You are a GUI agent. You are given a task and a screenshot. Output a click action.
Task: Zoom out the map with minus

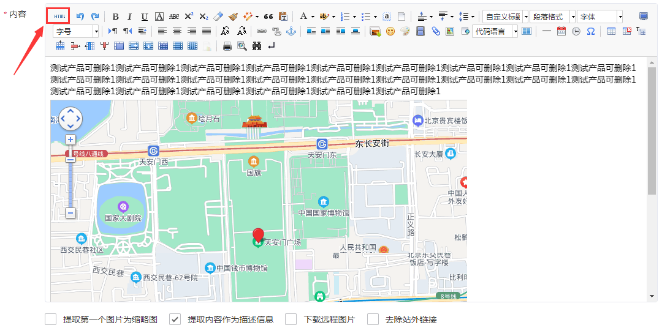coord(70,213)
